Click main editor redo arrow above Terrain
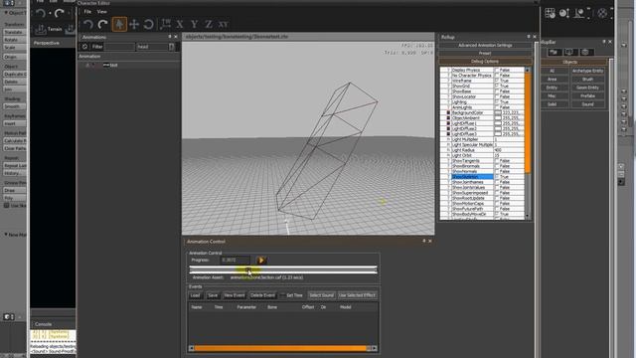 point(60,13)
